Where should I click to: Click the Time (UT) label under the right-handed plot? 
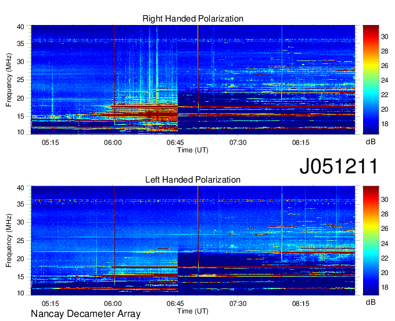[193, 150]
